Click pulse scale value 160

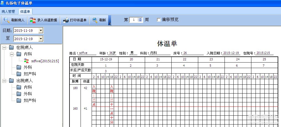(x=75, y=108)
